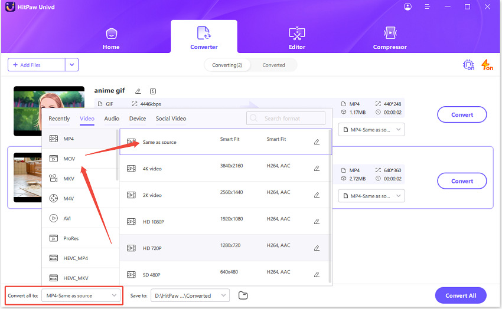This screenshot has width=502, height=309.
Task: Click the AVI play circle icon
Action: (x=54, y=218)
